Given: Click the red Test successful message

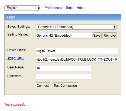Looking at the screenshot, I should pyautogui.click(x=15, y=105).
